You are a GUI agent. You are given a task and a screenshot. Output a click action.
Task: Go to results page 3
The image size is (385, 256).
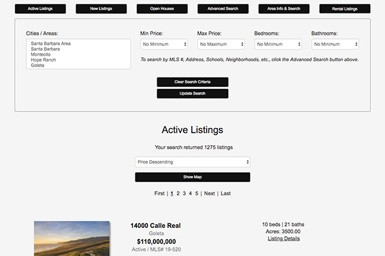[x=184, y=193]
